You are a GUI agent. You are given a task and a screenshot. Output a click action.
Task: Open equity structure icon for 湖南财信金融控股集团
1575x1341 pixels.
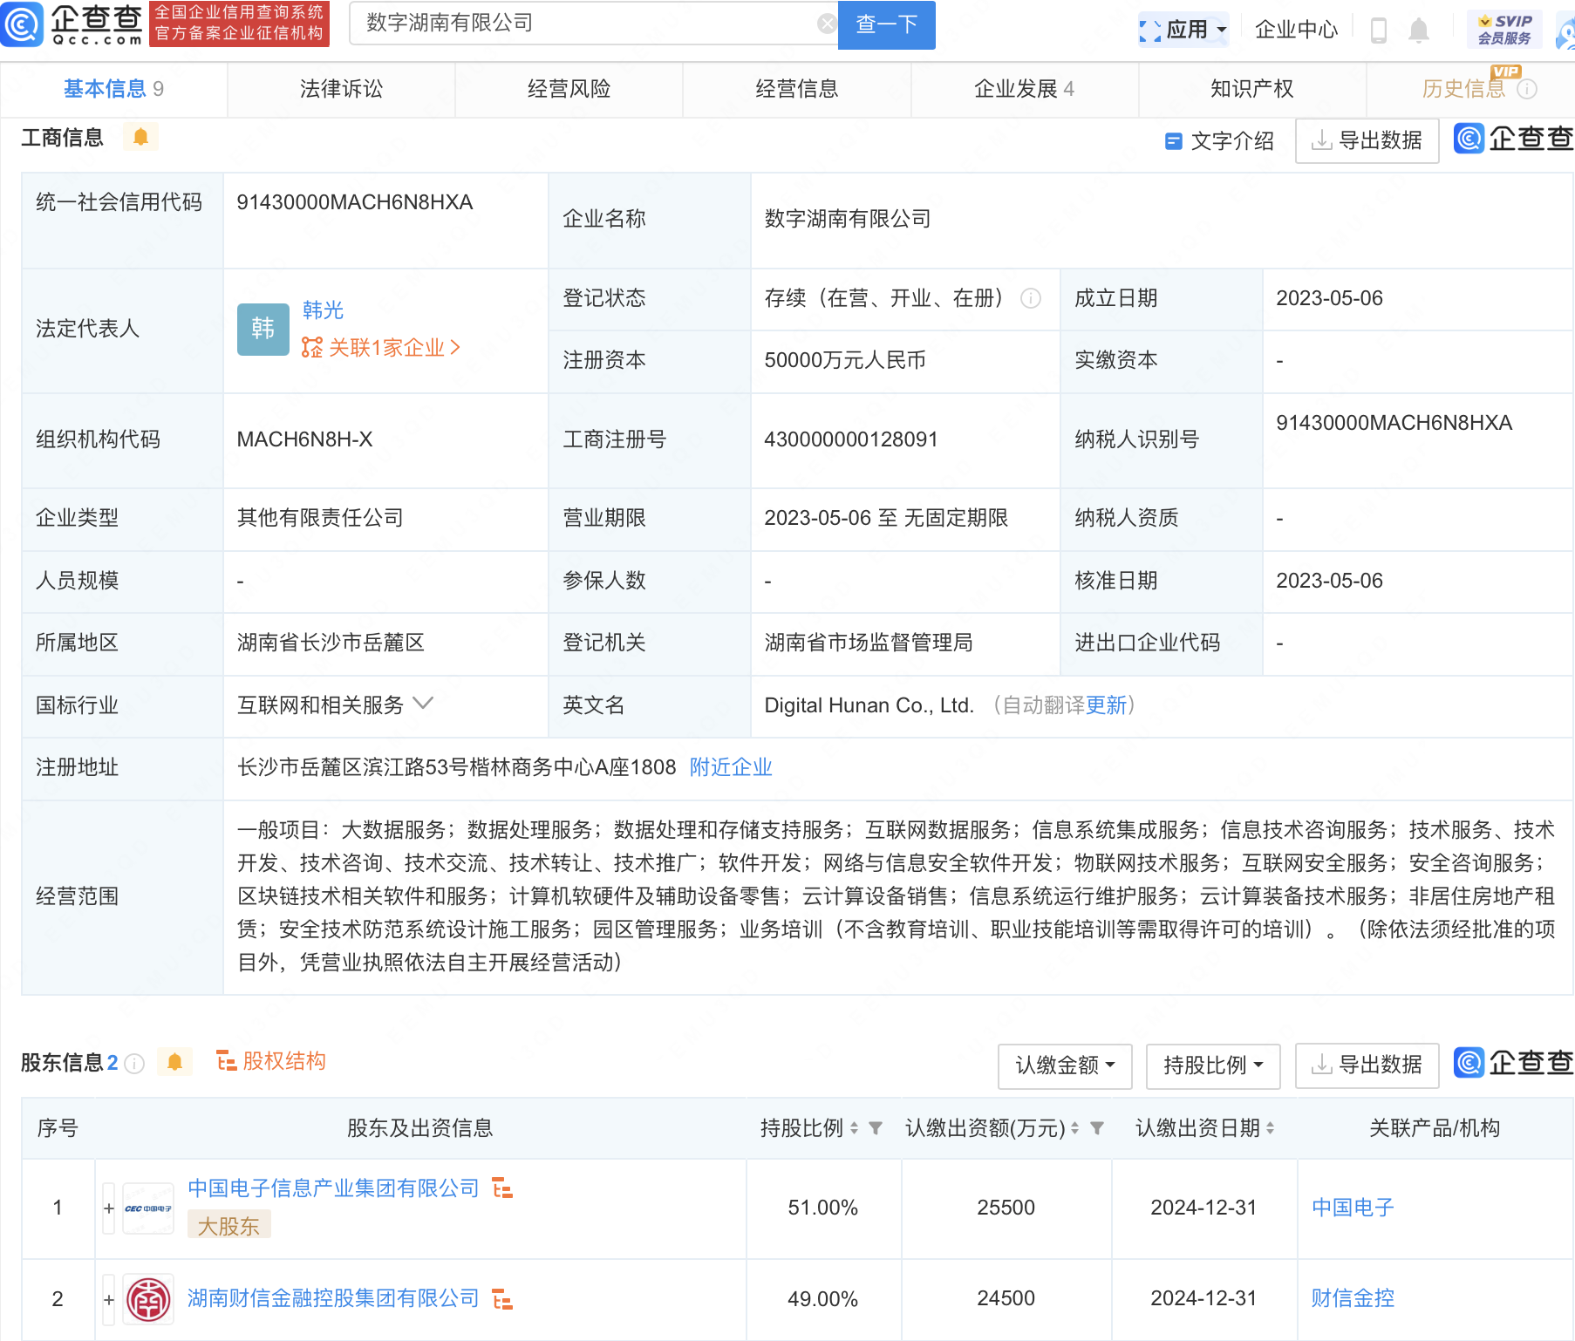[502, 1299]
